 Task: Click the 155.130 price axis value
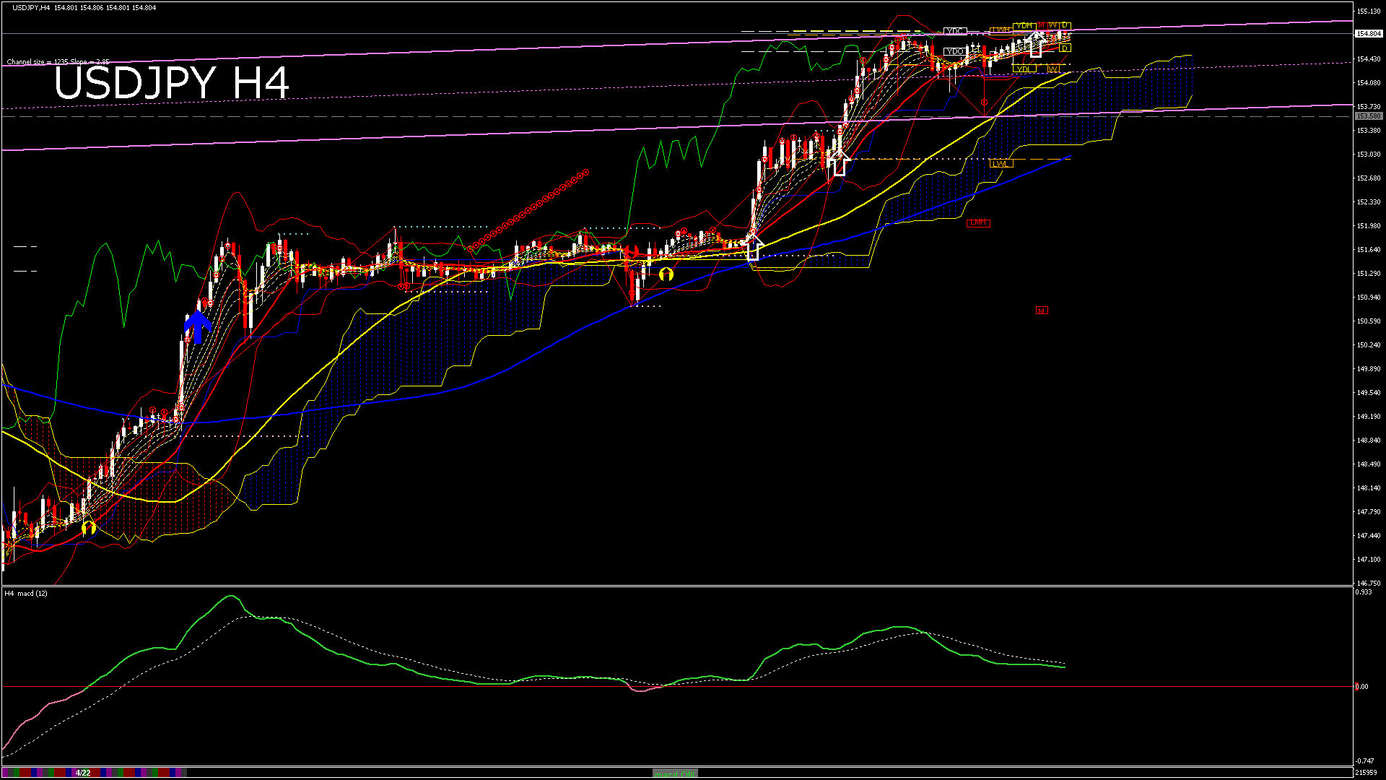pos(1369,12)
